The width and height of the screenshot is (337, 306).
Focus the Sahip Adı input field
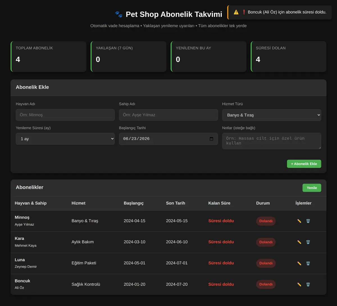(168, 115)
